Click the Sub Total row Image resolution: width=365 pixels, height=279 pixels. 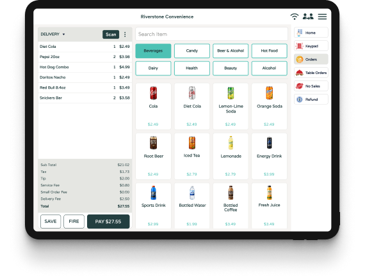(85, 165)
